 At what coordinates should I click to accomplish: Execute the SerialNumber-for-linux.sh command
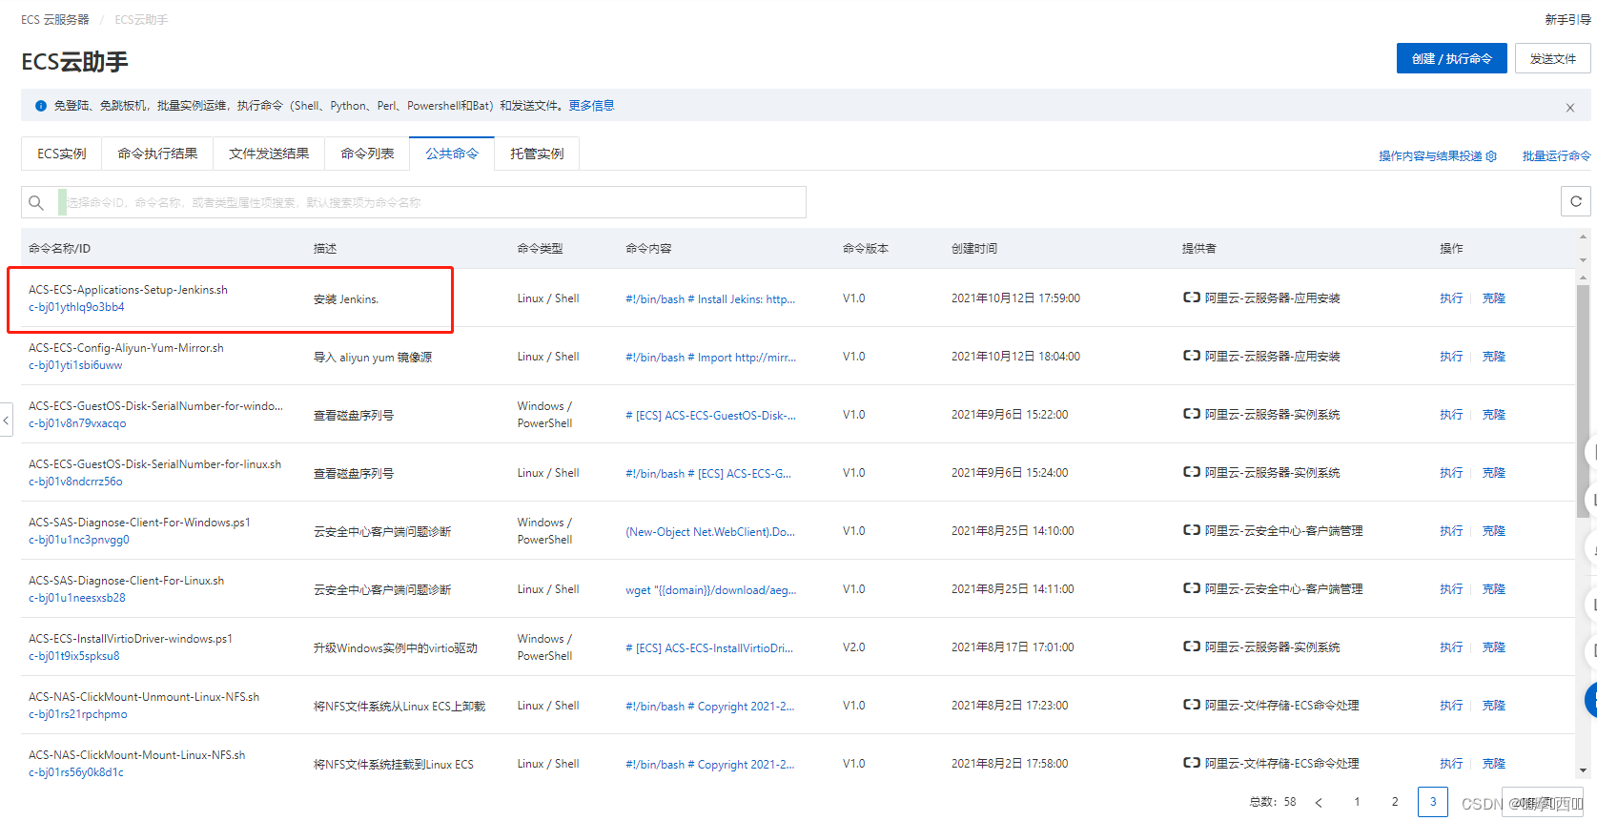tap(1451, 473)
